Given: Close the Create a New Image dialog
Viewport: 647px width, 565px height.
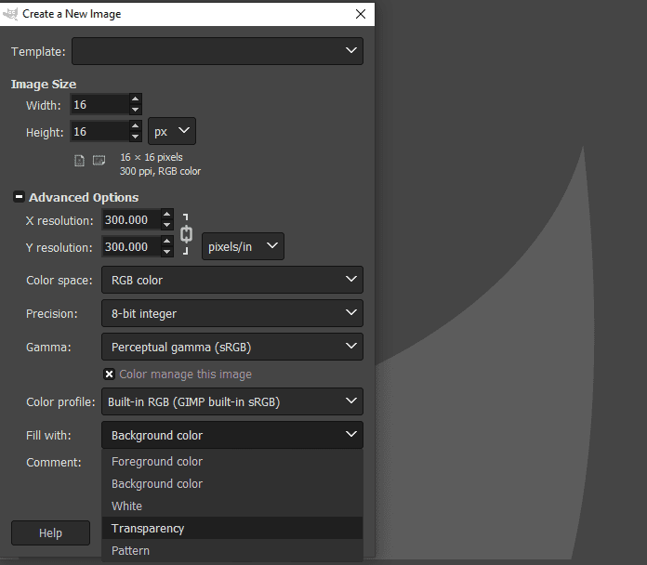Looking at the screenshot, I should pyautogui.click(x=360, y=14).
